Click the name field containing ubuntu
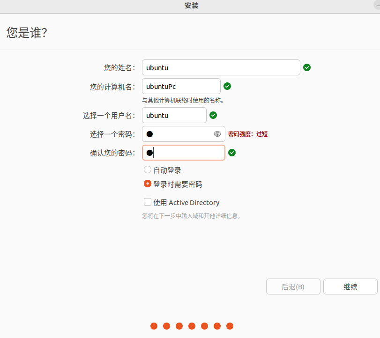Image resolution: width=380 pixels, height=338 pixels. coord(221,67)
